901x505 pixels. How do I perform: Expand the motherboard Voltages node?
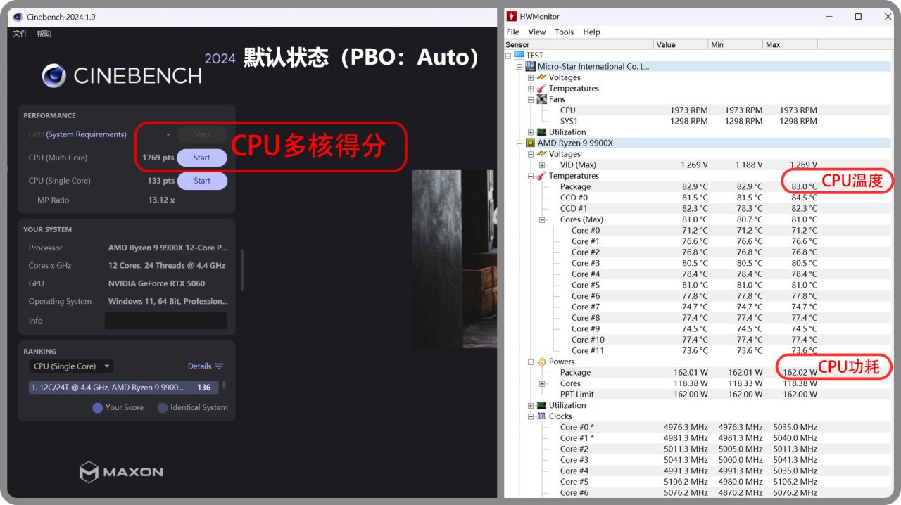[x=531, y=77]
